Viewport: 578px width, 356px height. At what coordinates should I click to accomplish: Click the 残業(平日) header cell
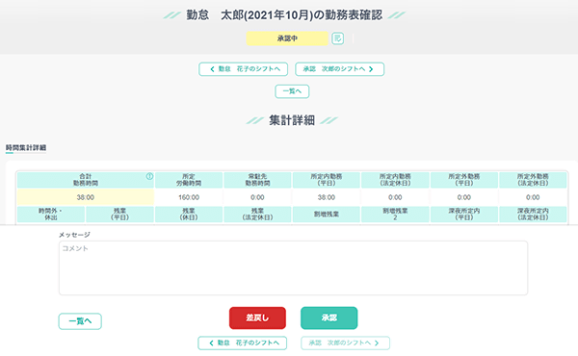pos(119,215)
